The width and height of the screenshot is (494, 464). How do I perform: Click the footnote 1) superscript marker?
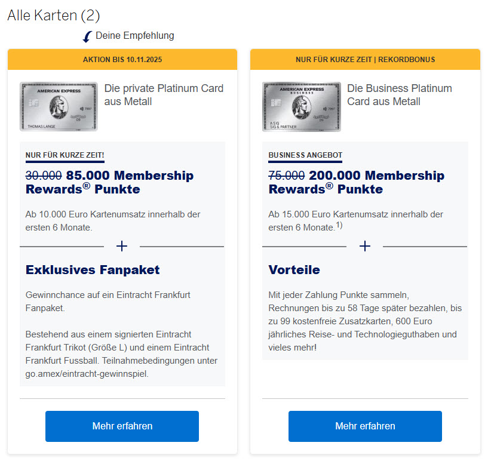click(339, 225)
